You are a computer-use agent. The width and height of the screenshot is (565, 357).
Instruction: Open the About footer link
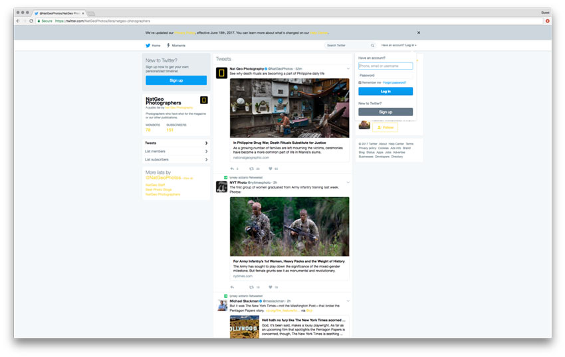(x=383, y=144)
